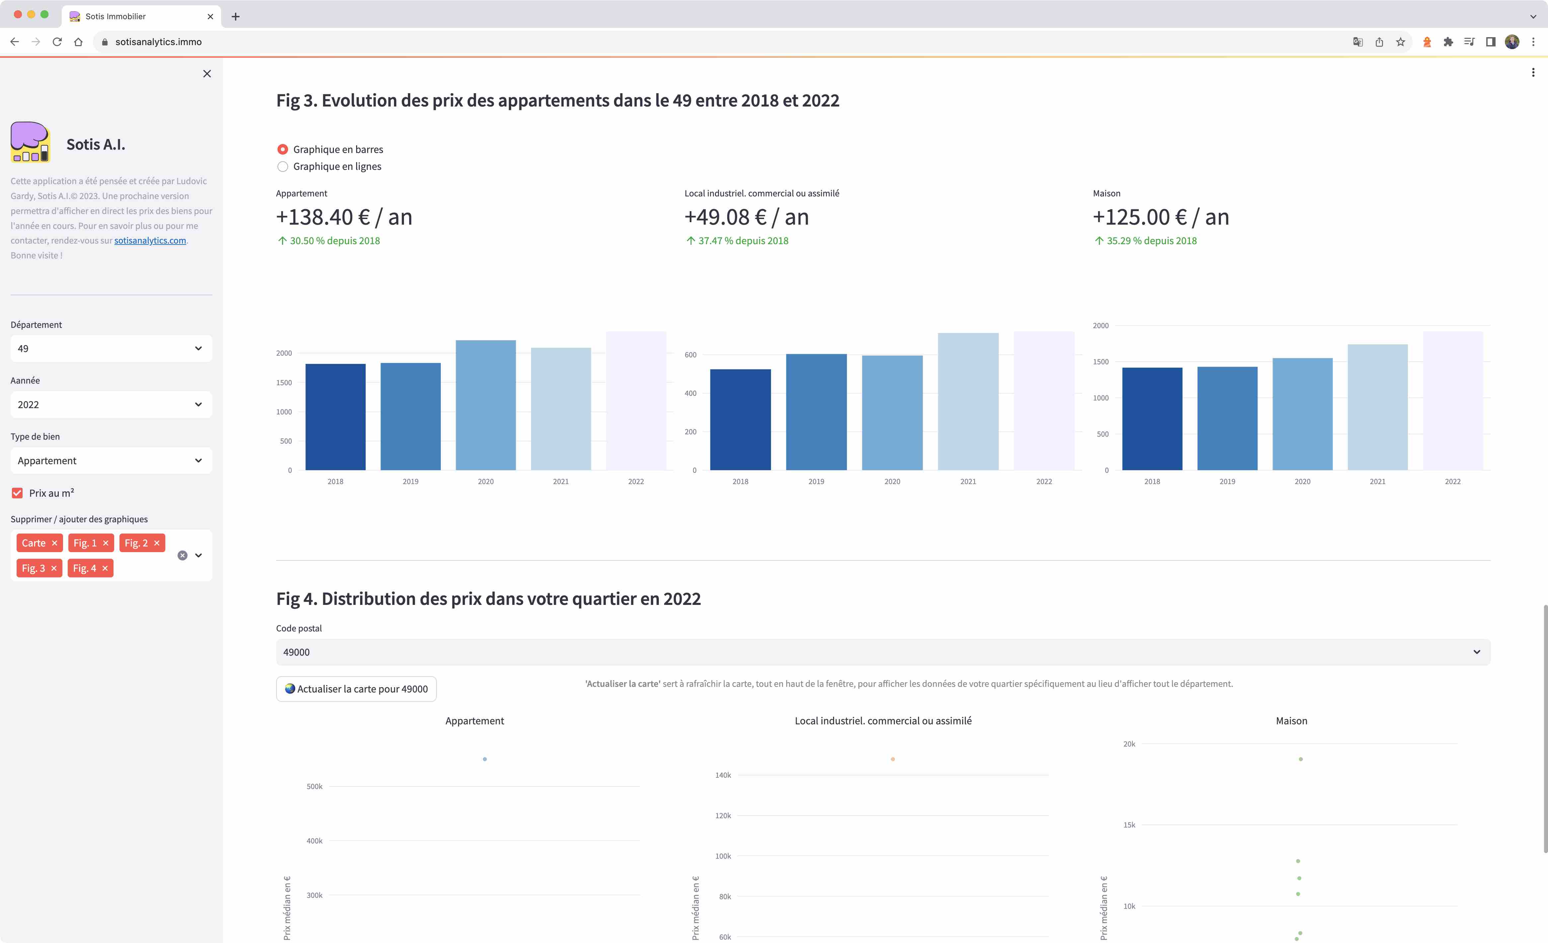This screenshot has height=943, width=1548.
Task: Click the Google Translate icon in the address bar
Action: tap(1357, 41)
